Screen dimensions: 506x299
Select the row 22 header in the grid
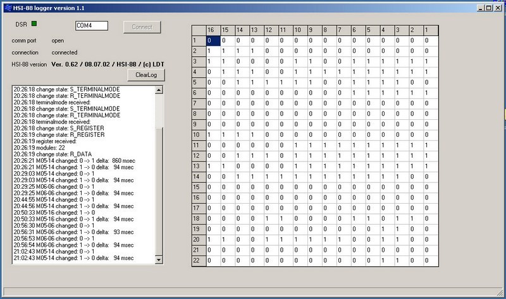click(199, 260)
